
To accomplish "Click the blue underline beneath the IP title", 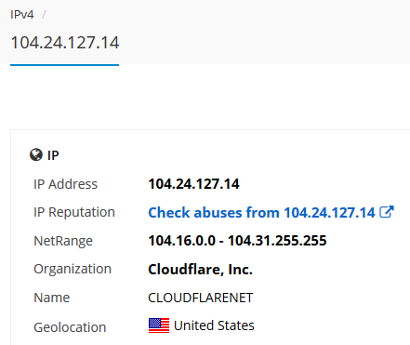I will (x=65, y=65).
